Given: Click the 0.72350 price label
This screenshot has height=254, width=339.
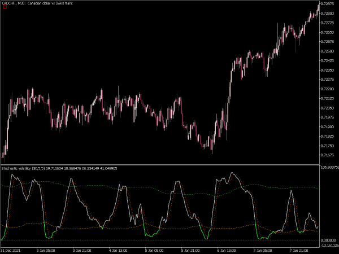Looking at the screenshot, I should [x=327, y=70].
